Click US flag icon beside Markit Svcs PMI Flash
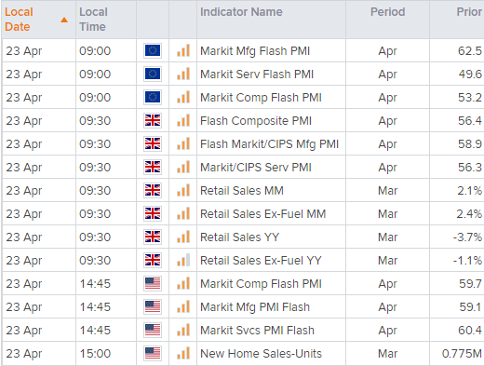484x366 pixels. (153, 330)
